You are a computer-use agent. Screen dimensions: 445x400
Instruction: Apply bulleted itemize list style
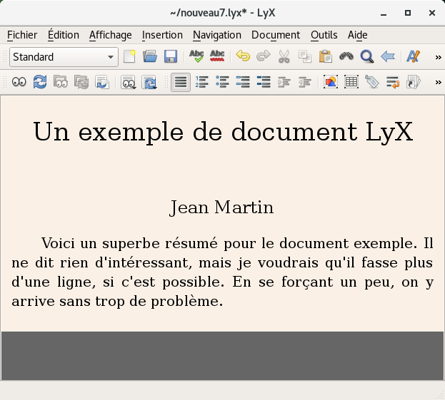pos(222,82)
